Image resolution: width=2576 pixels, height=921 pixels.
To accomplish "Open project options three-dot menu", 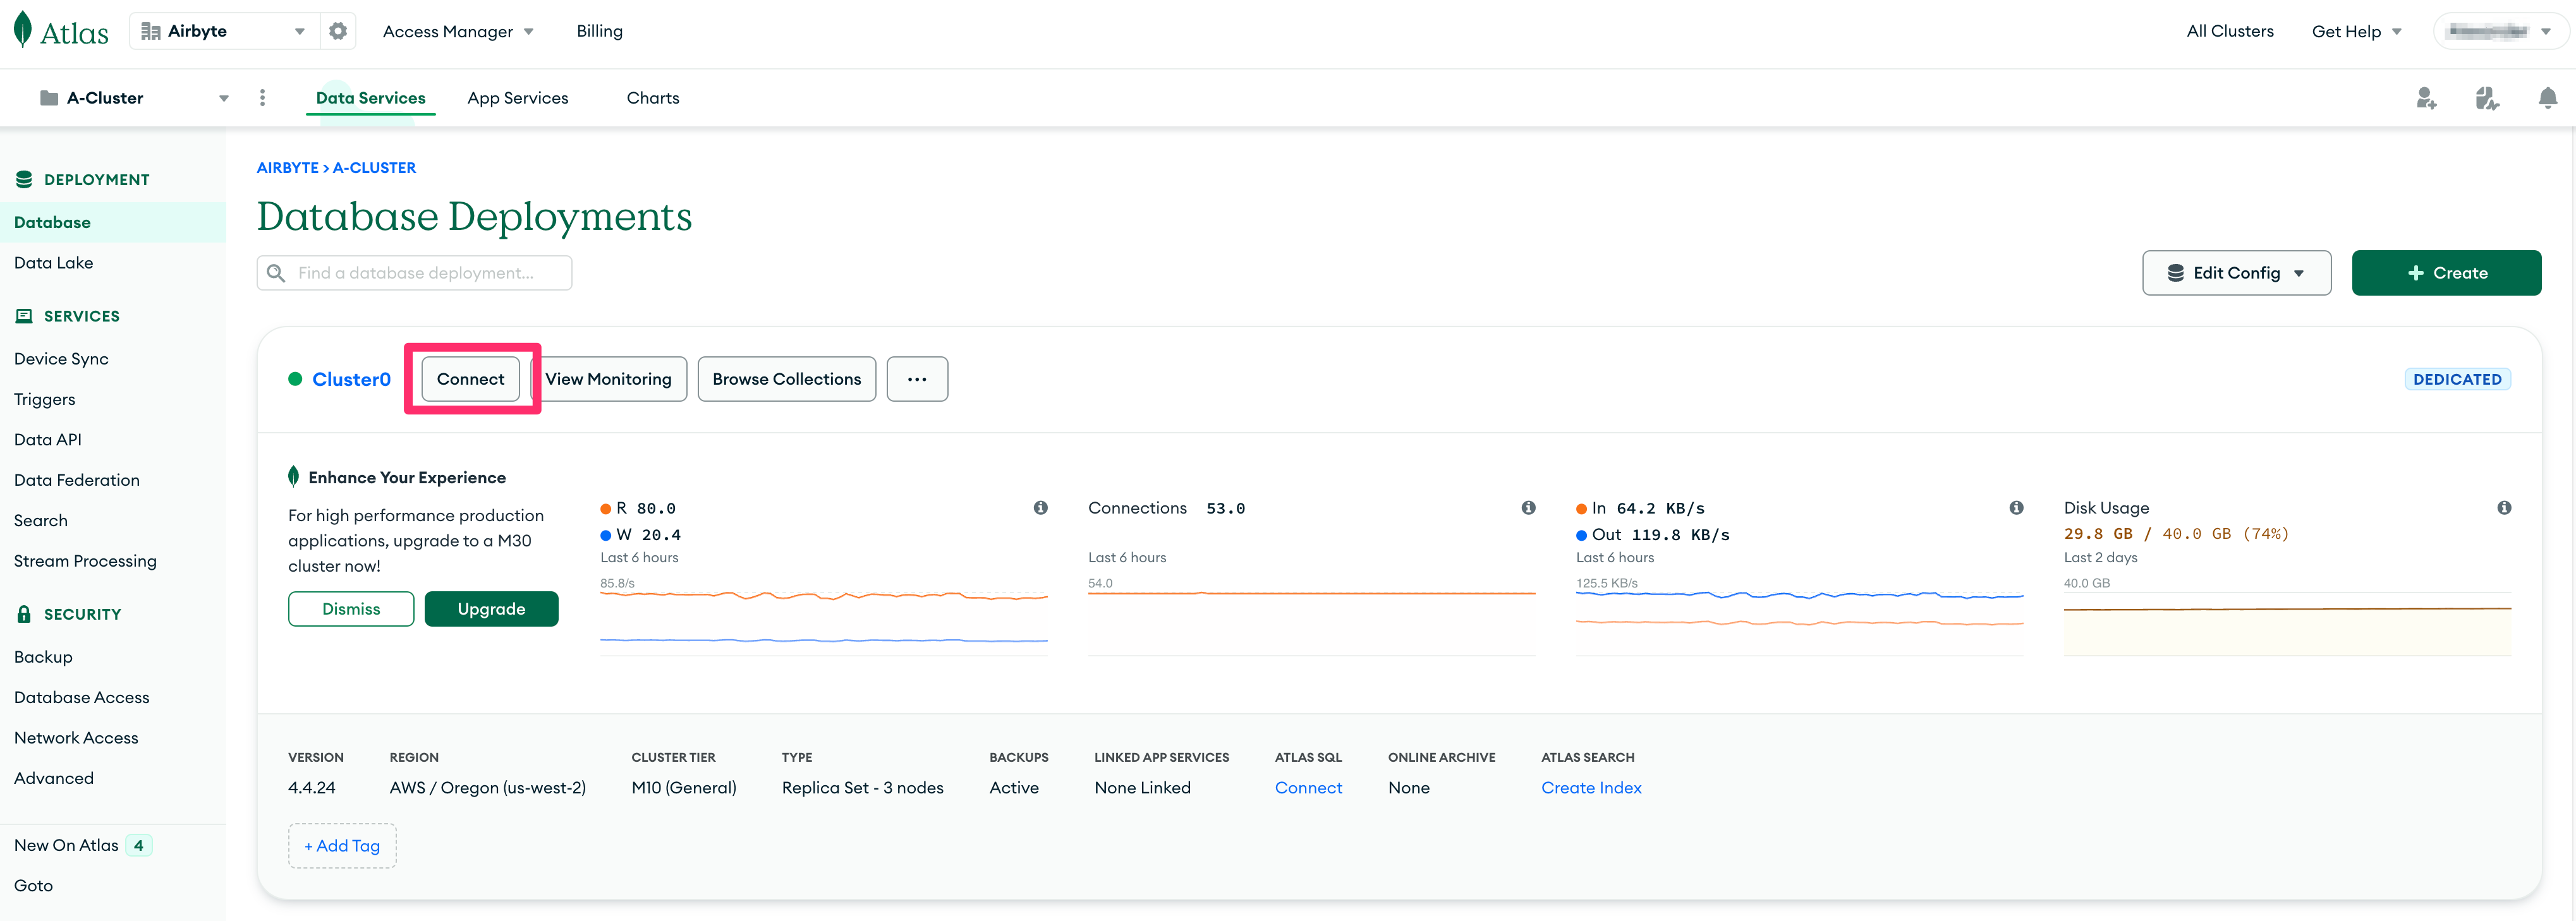I will pyautogui.click(x=262, y=97).
